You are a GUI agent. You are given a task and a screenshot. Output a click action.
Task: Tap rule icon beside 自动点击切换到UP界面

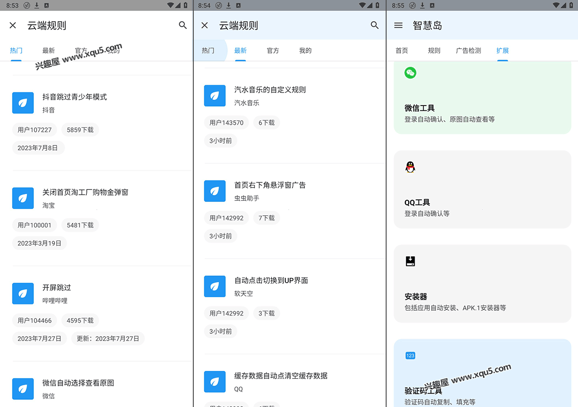click(x=215, y=287)
